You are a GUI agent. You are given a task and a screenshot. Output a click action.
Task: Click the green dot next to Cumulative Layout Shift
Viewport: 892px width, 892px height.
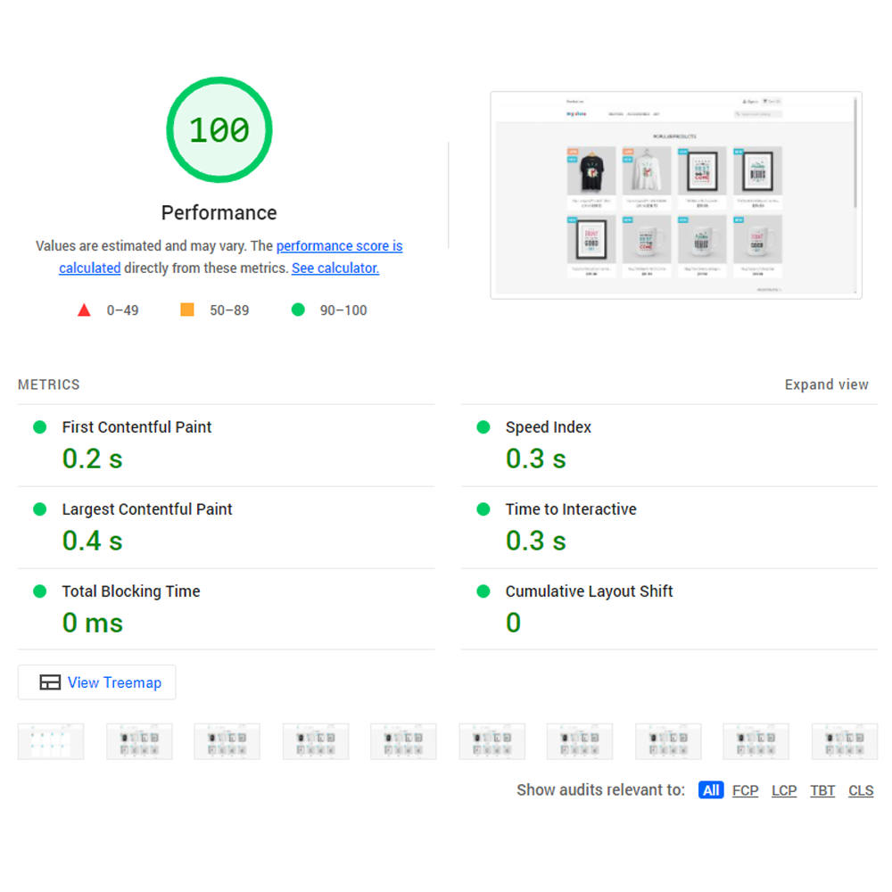click(483, 591)
